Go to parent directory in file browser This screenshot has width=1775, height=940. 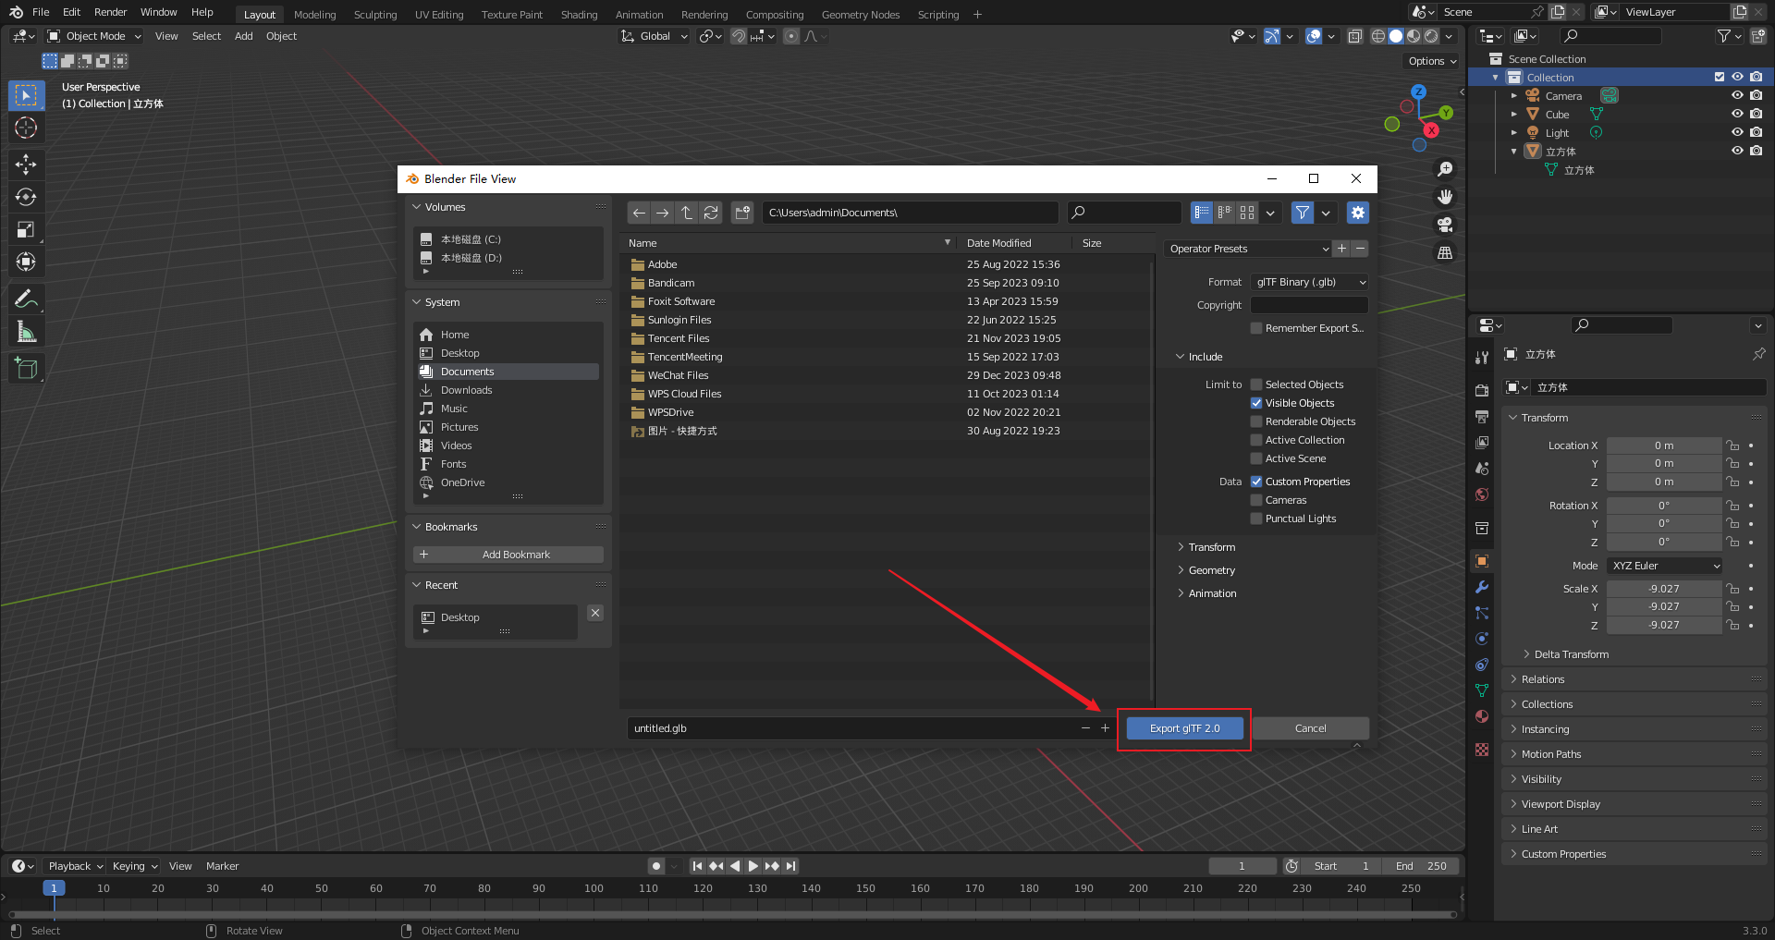tap(687, 213)
